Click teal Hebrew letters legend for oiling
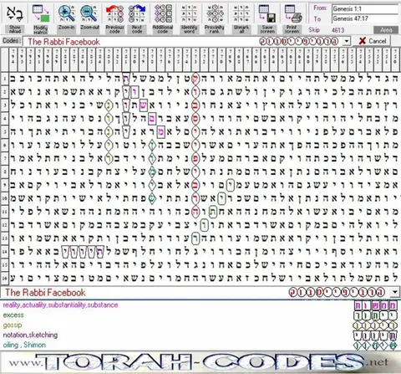 375,346
